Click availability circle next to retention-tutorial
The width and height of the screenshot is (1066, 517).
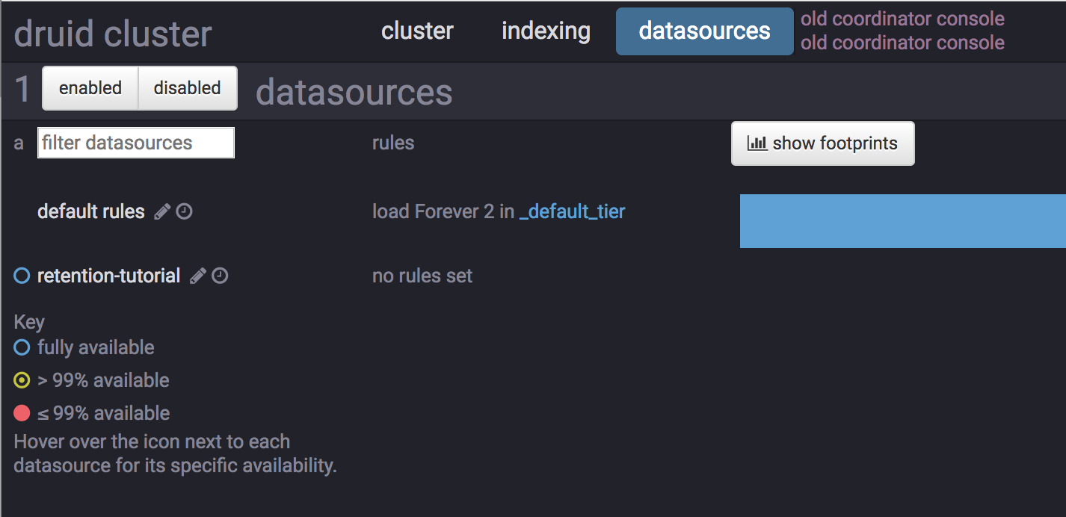(x=22, y=276)
